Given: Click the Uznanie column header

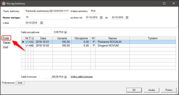Looking at the screenshot, I should click(62, 38).
